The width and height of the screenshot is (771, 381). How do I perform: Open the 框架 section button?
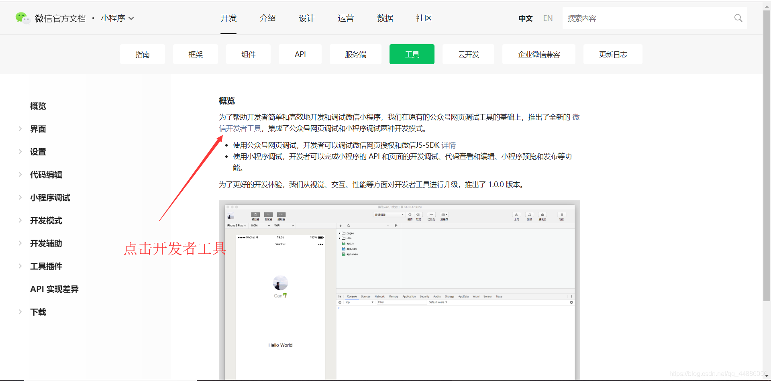196,54
